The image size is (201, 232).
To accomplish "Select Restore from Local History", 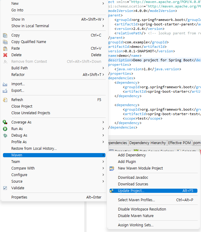I will tap(54, 149).
